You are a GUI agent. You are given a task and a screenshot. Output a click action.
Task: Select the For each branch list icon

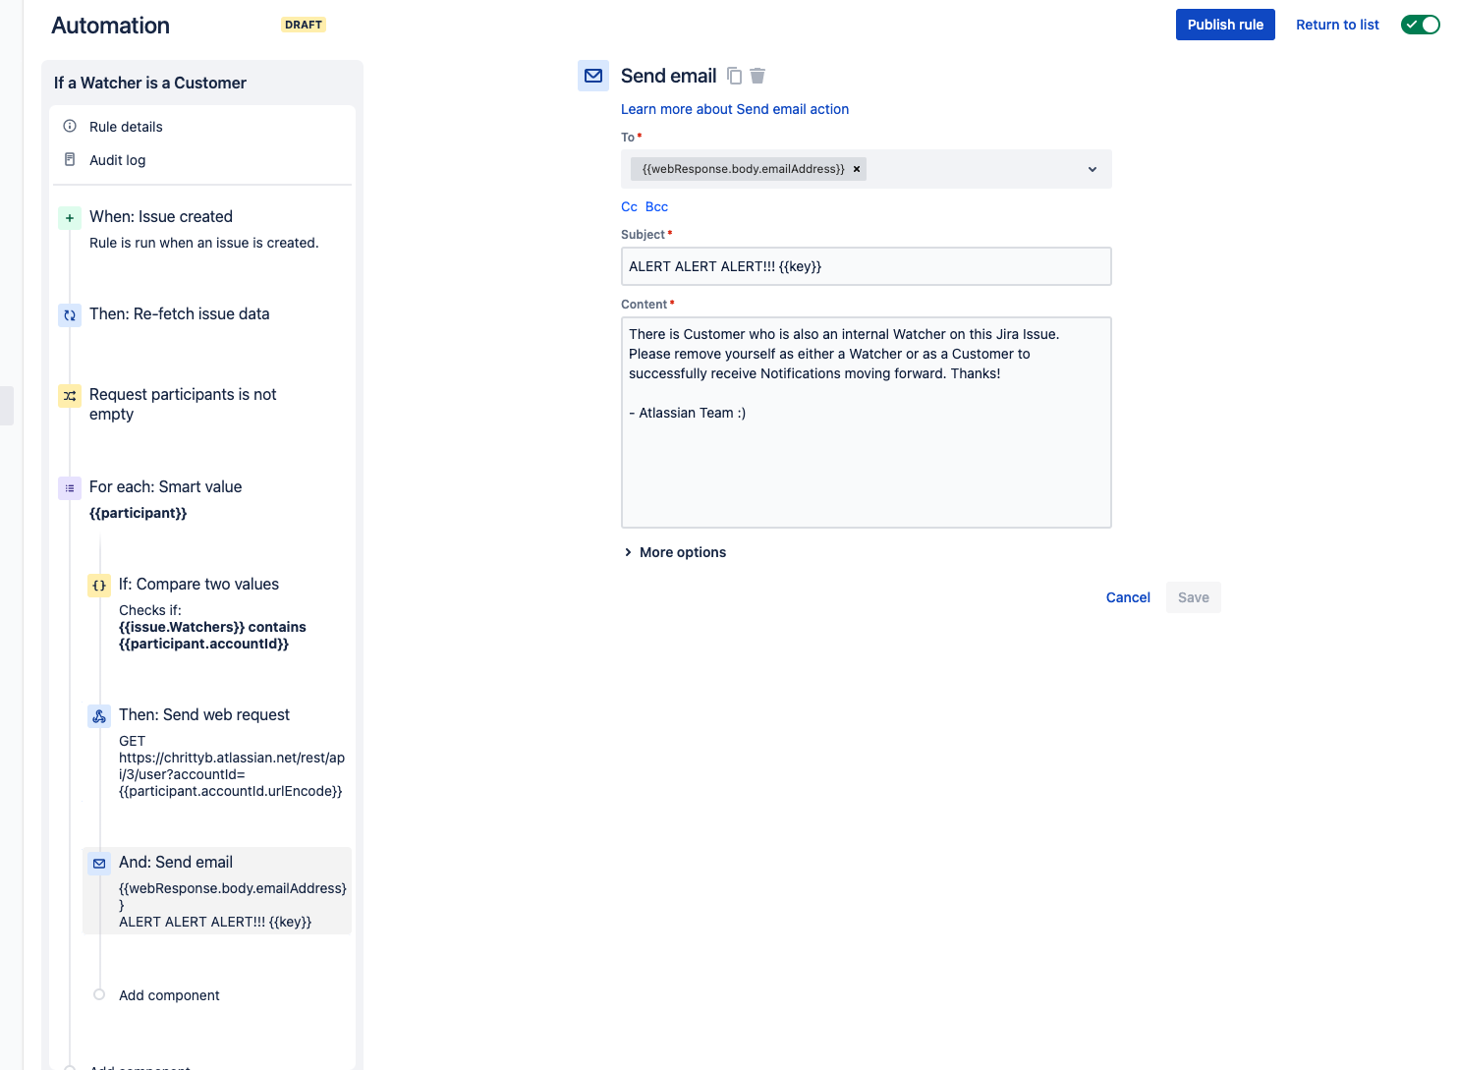[70, 488]
